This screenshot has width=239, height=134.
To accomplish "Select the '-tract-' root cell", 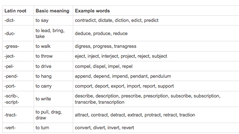I will click(18, 115).
